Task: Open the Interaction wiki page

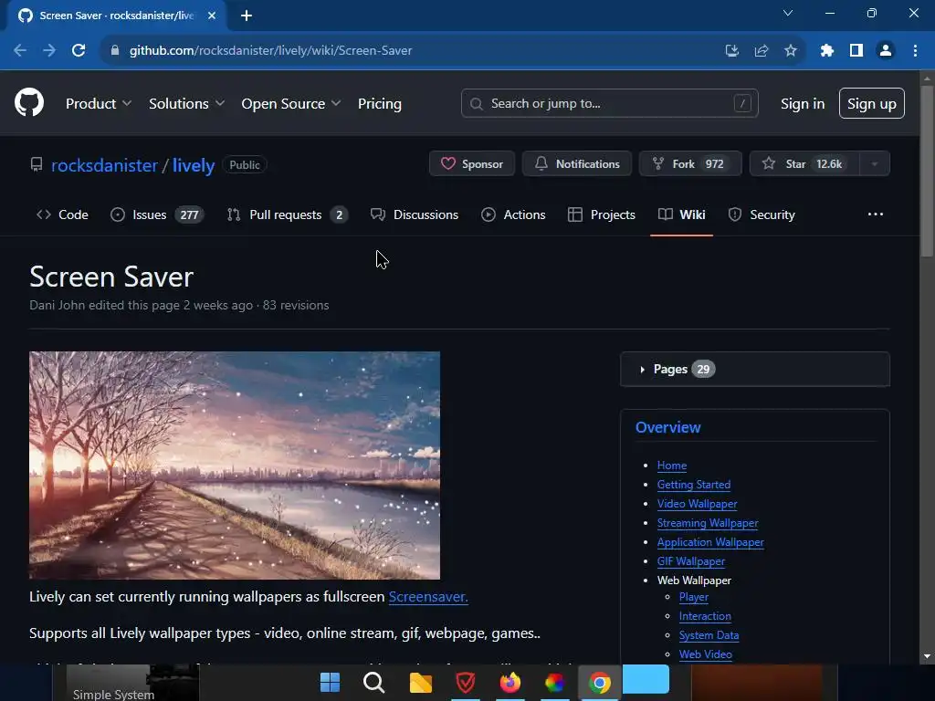Action: tap(705, 616)
